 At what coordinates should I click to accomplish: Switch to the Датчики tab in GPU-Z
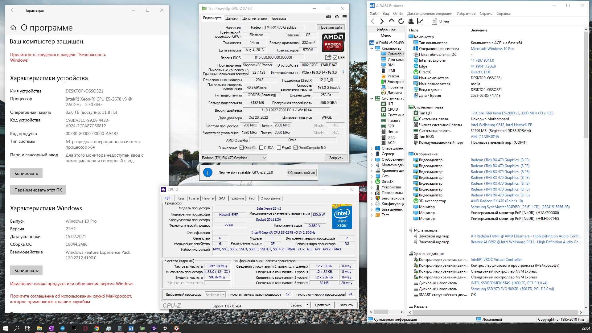click(232, 18)
